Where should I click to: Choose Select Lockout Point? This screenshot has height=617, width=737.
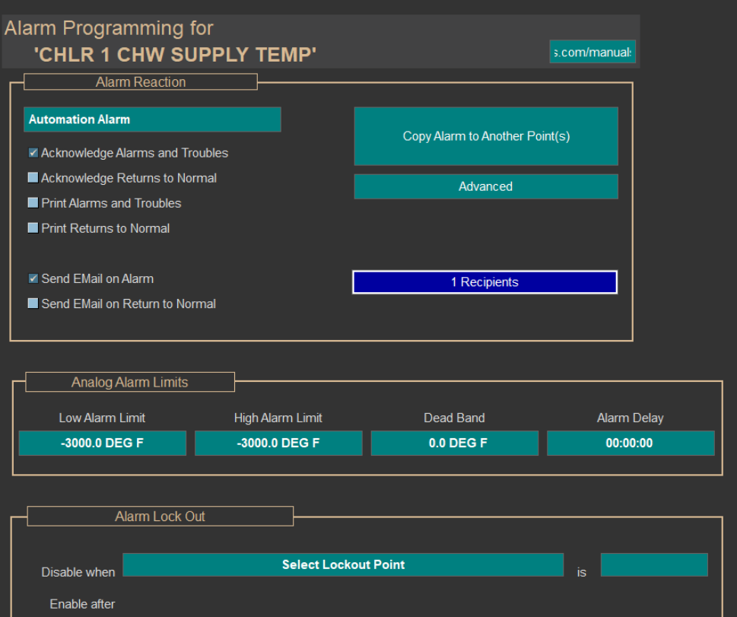(343, 565)
